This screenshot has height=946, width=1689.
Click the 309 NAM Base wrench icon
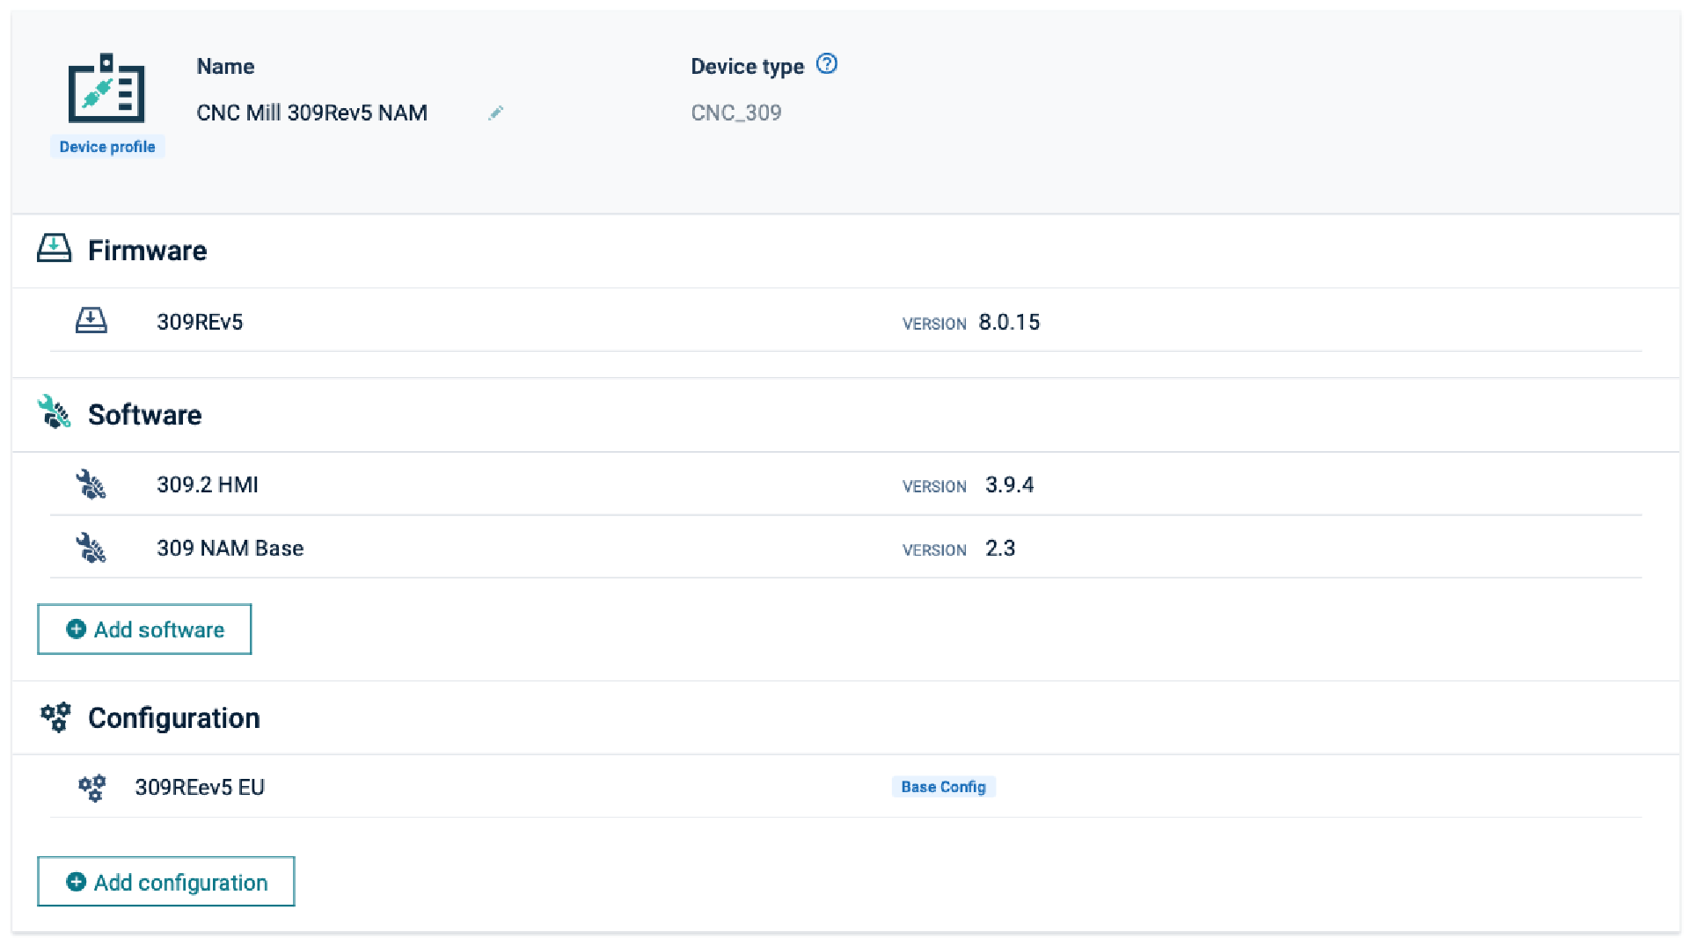(91, 547)
